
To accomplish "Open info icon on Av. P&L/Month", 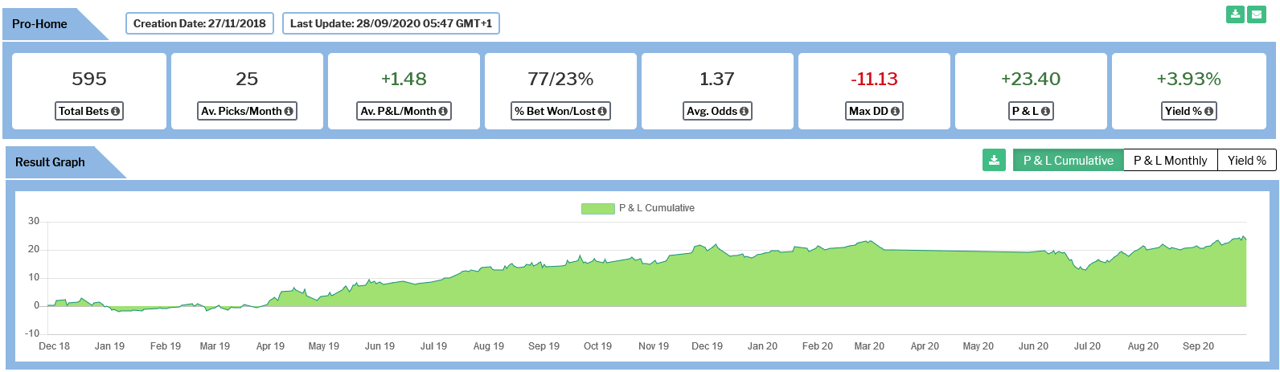I will (443, 112).
